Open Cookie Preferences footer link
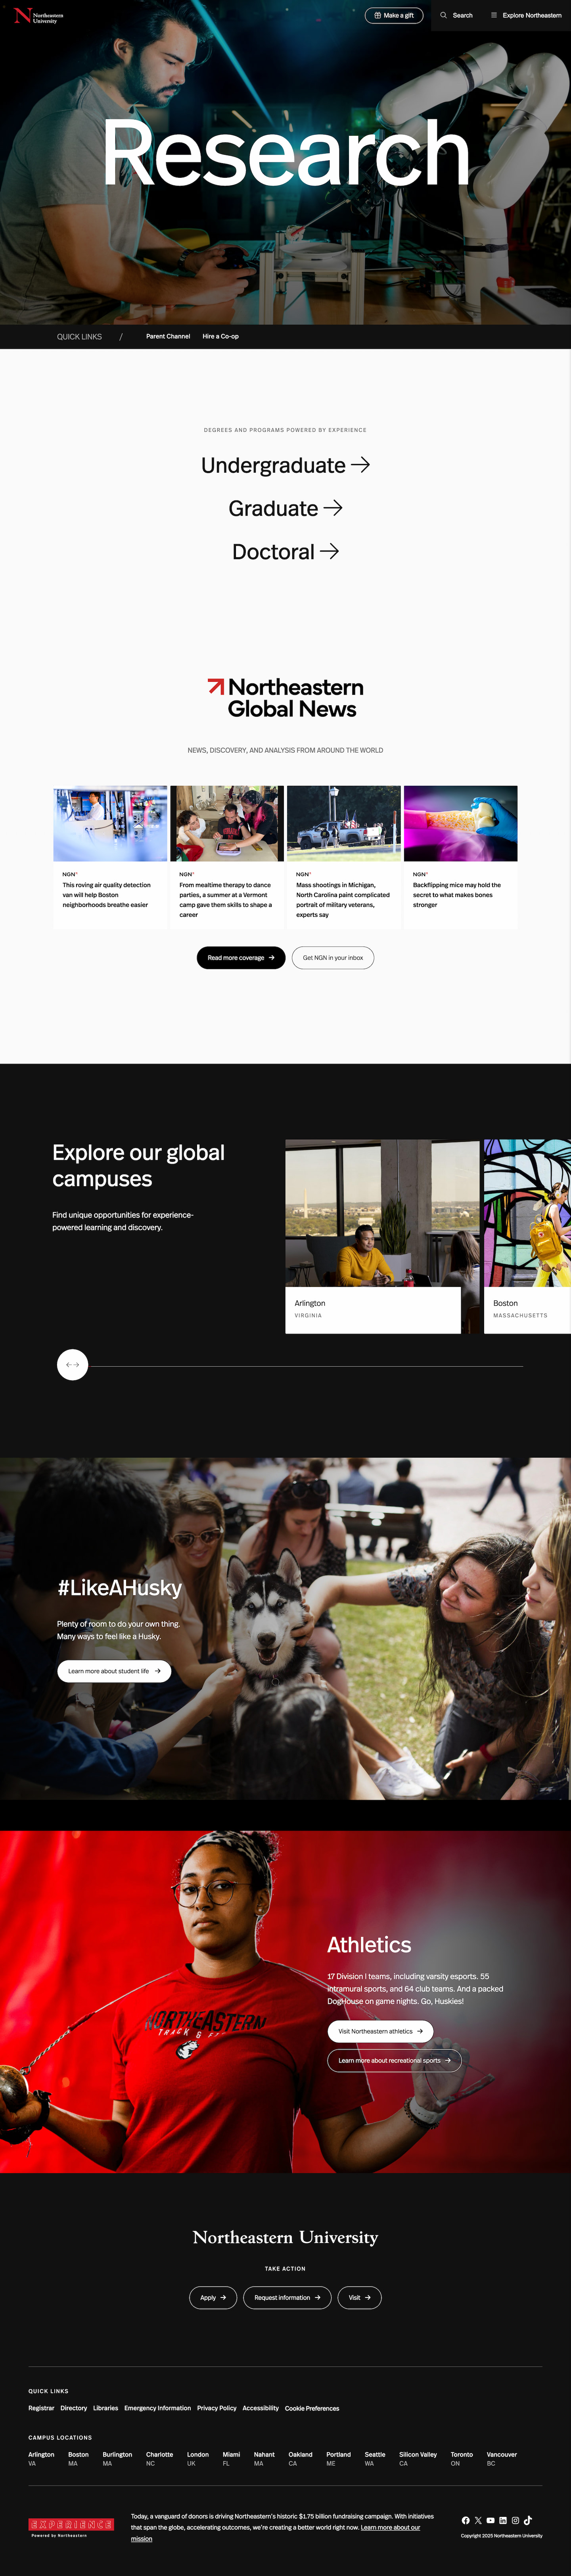This screenshot has width=571, height=2576. point(312,2408)
